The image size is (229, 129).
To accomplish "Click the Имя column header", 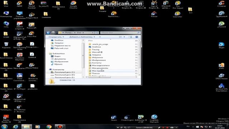I will tap(91, 40).
